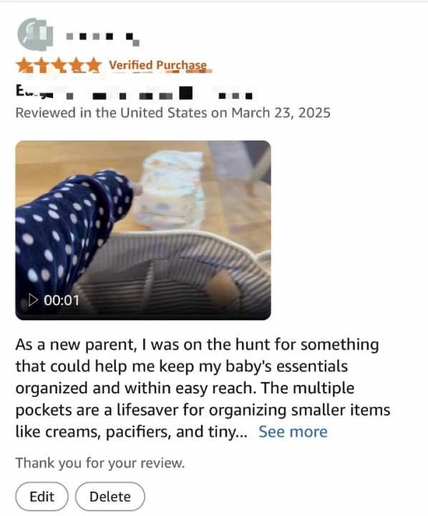This screenshot has height=516, width=428.
Task: Open the reviewer's profile avatar
Action: [35, 34]
